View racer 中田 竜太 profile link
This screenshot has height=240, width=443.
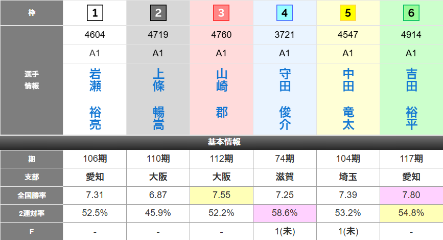pos(348,99)
